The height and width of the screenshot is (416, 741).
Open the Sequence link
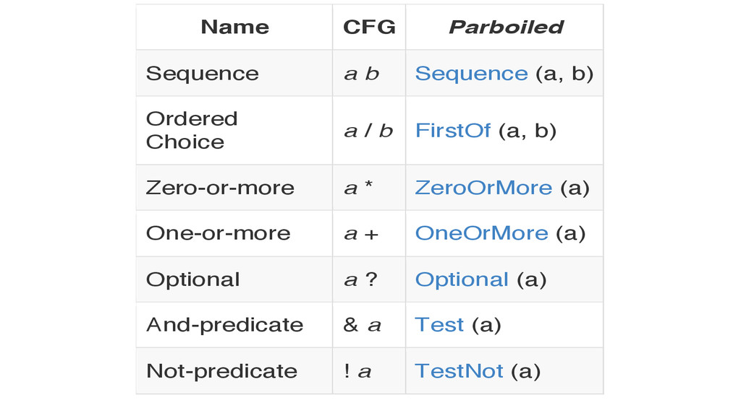[x=471, y=74]
